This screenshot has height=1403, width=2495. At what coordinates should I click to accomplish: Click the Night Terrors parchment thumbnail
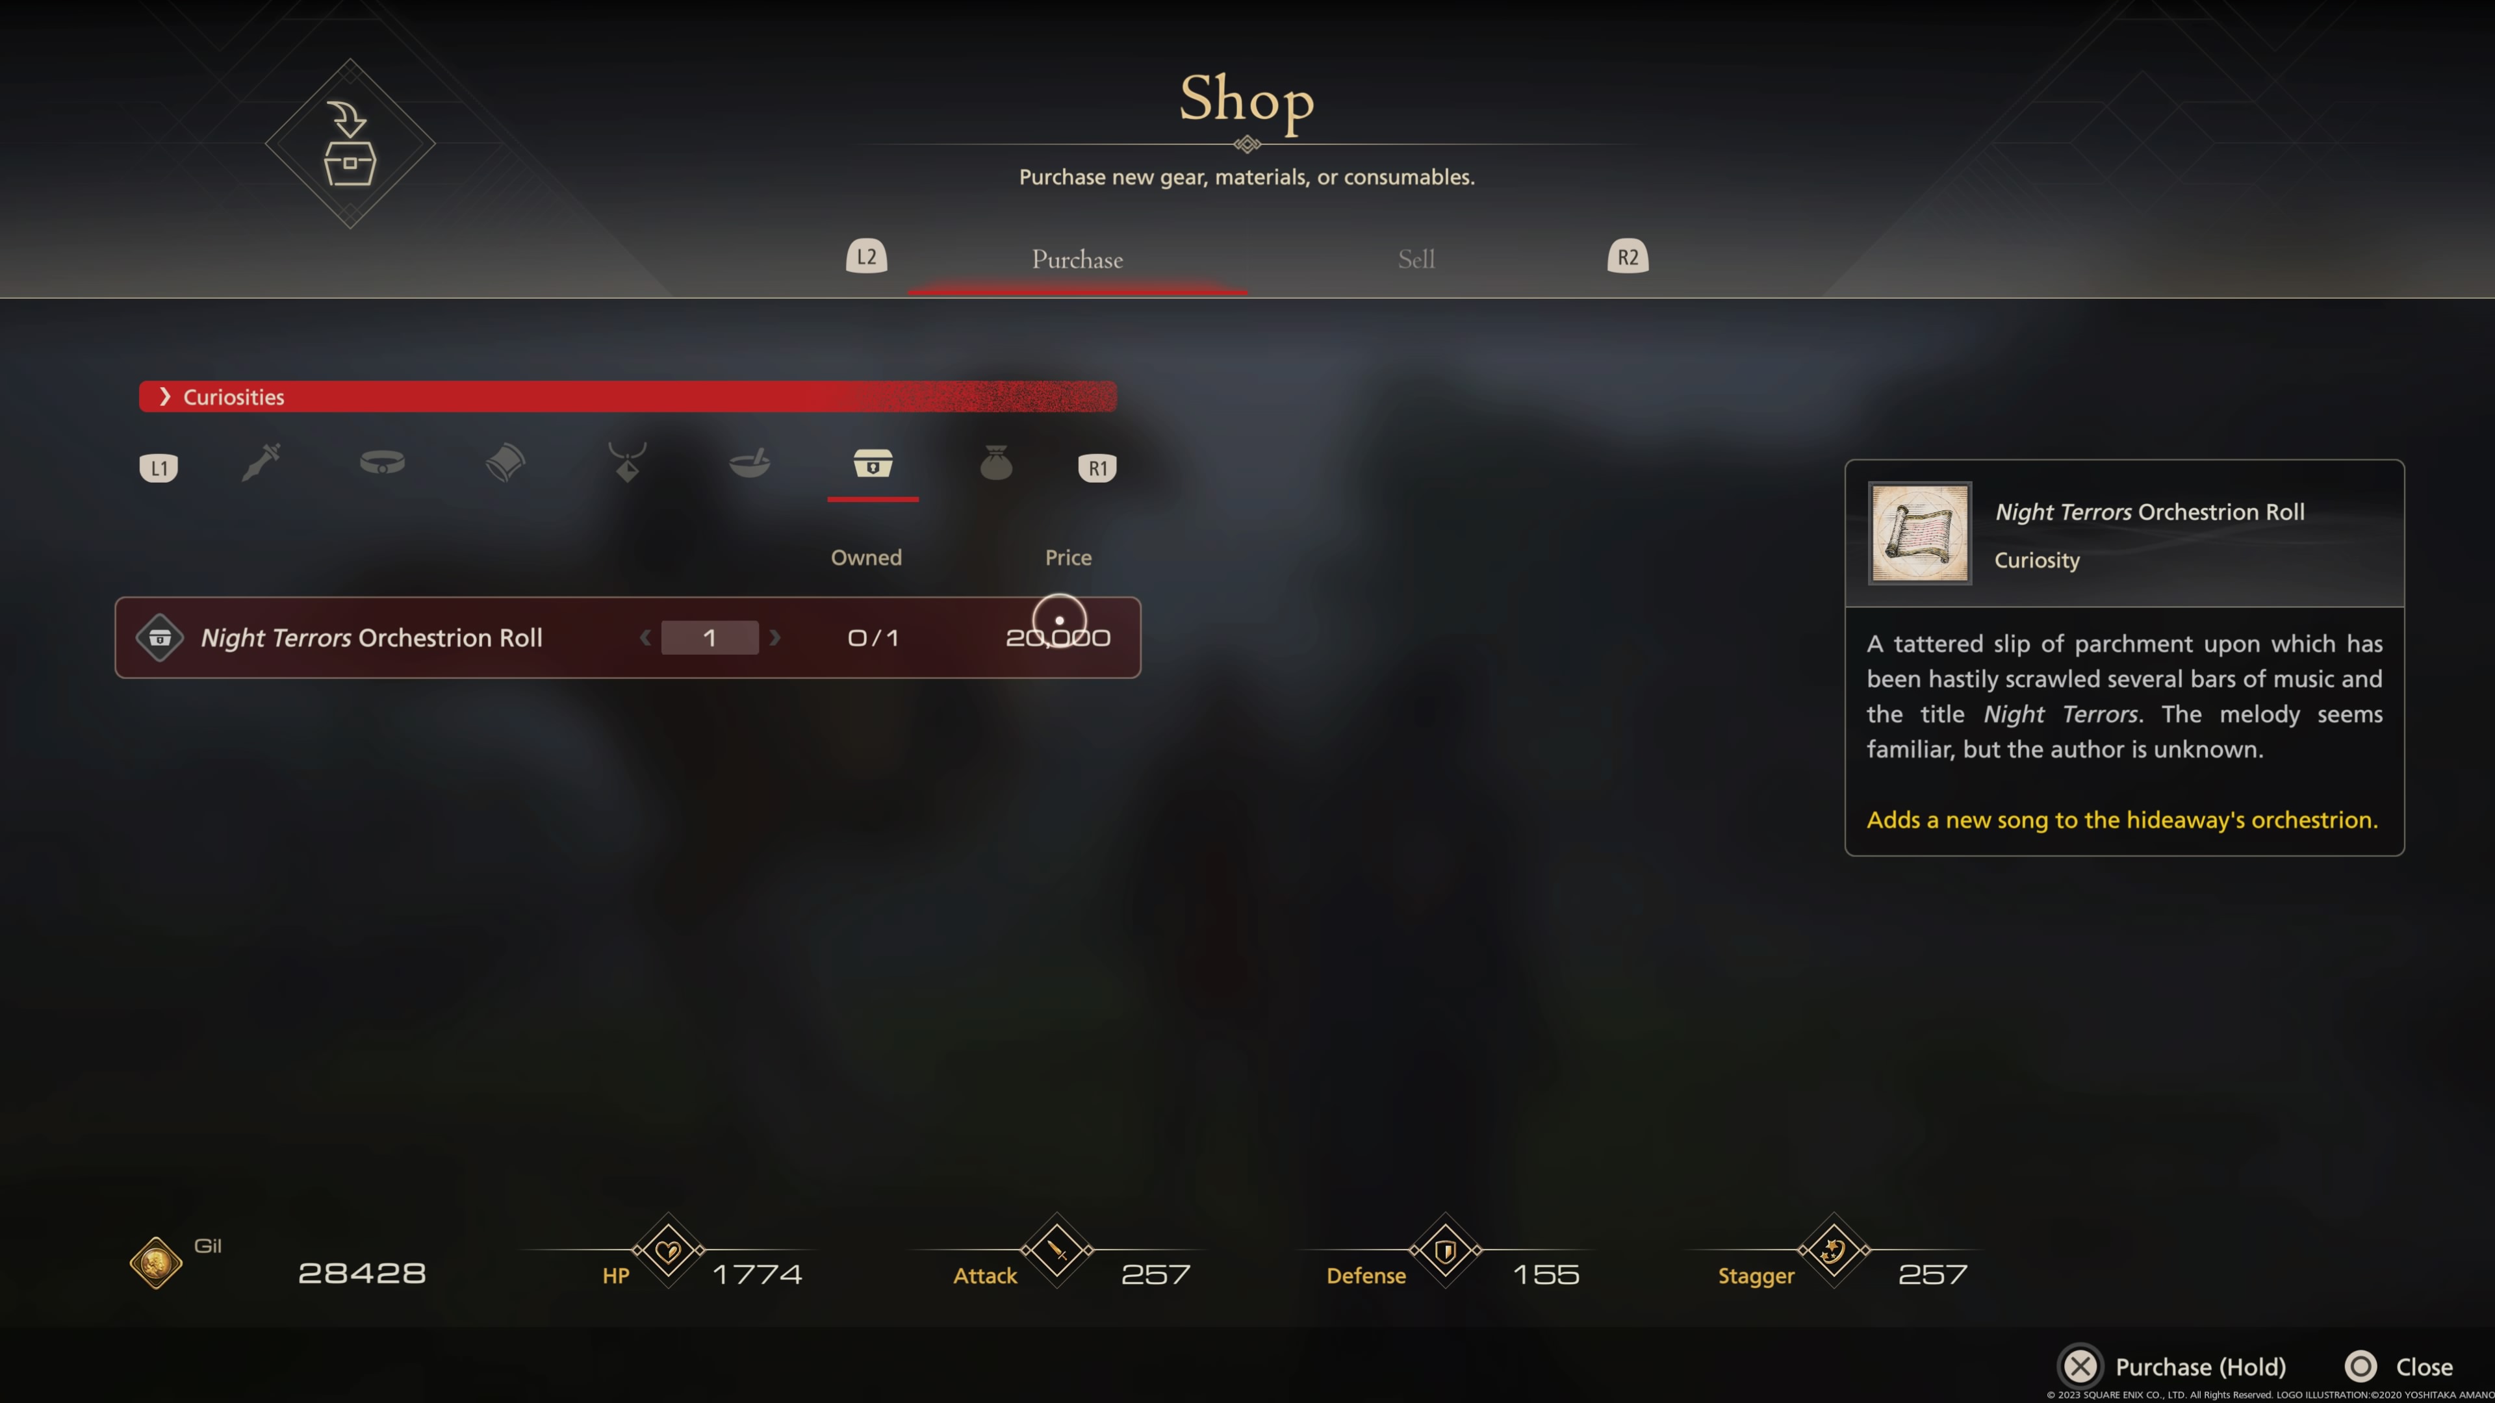pos(1919,533)
